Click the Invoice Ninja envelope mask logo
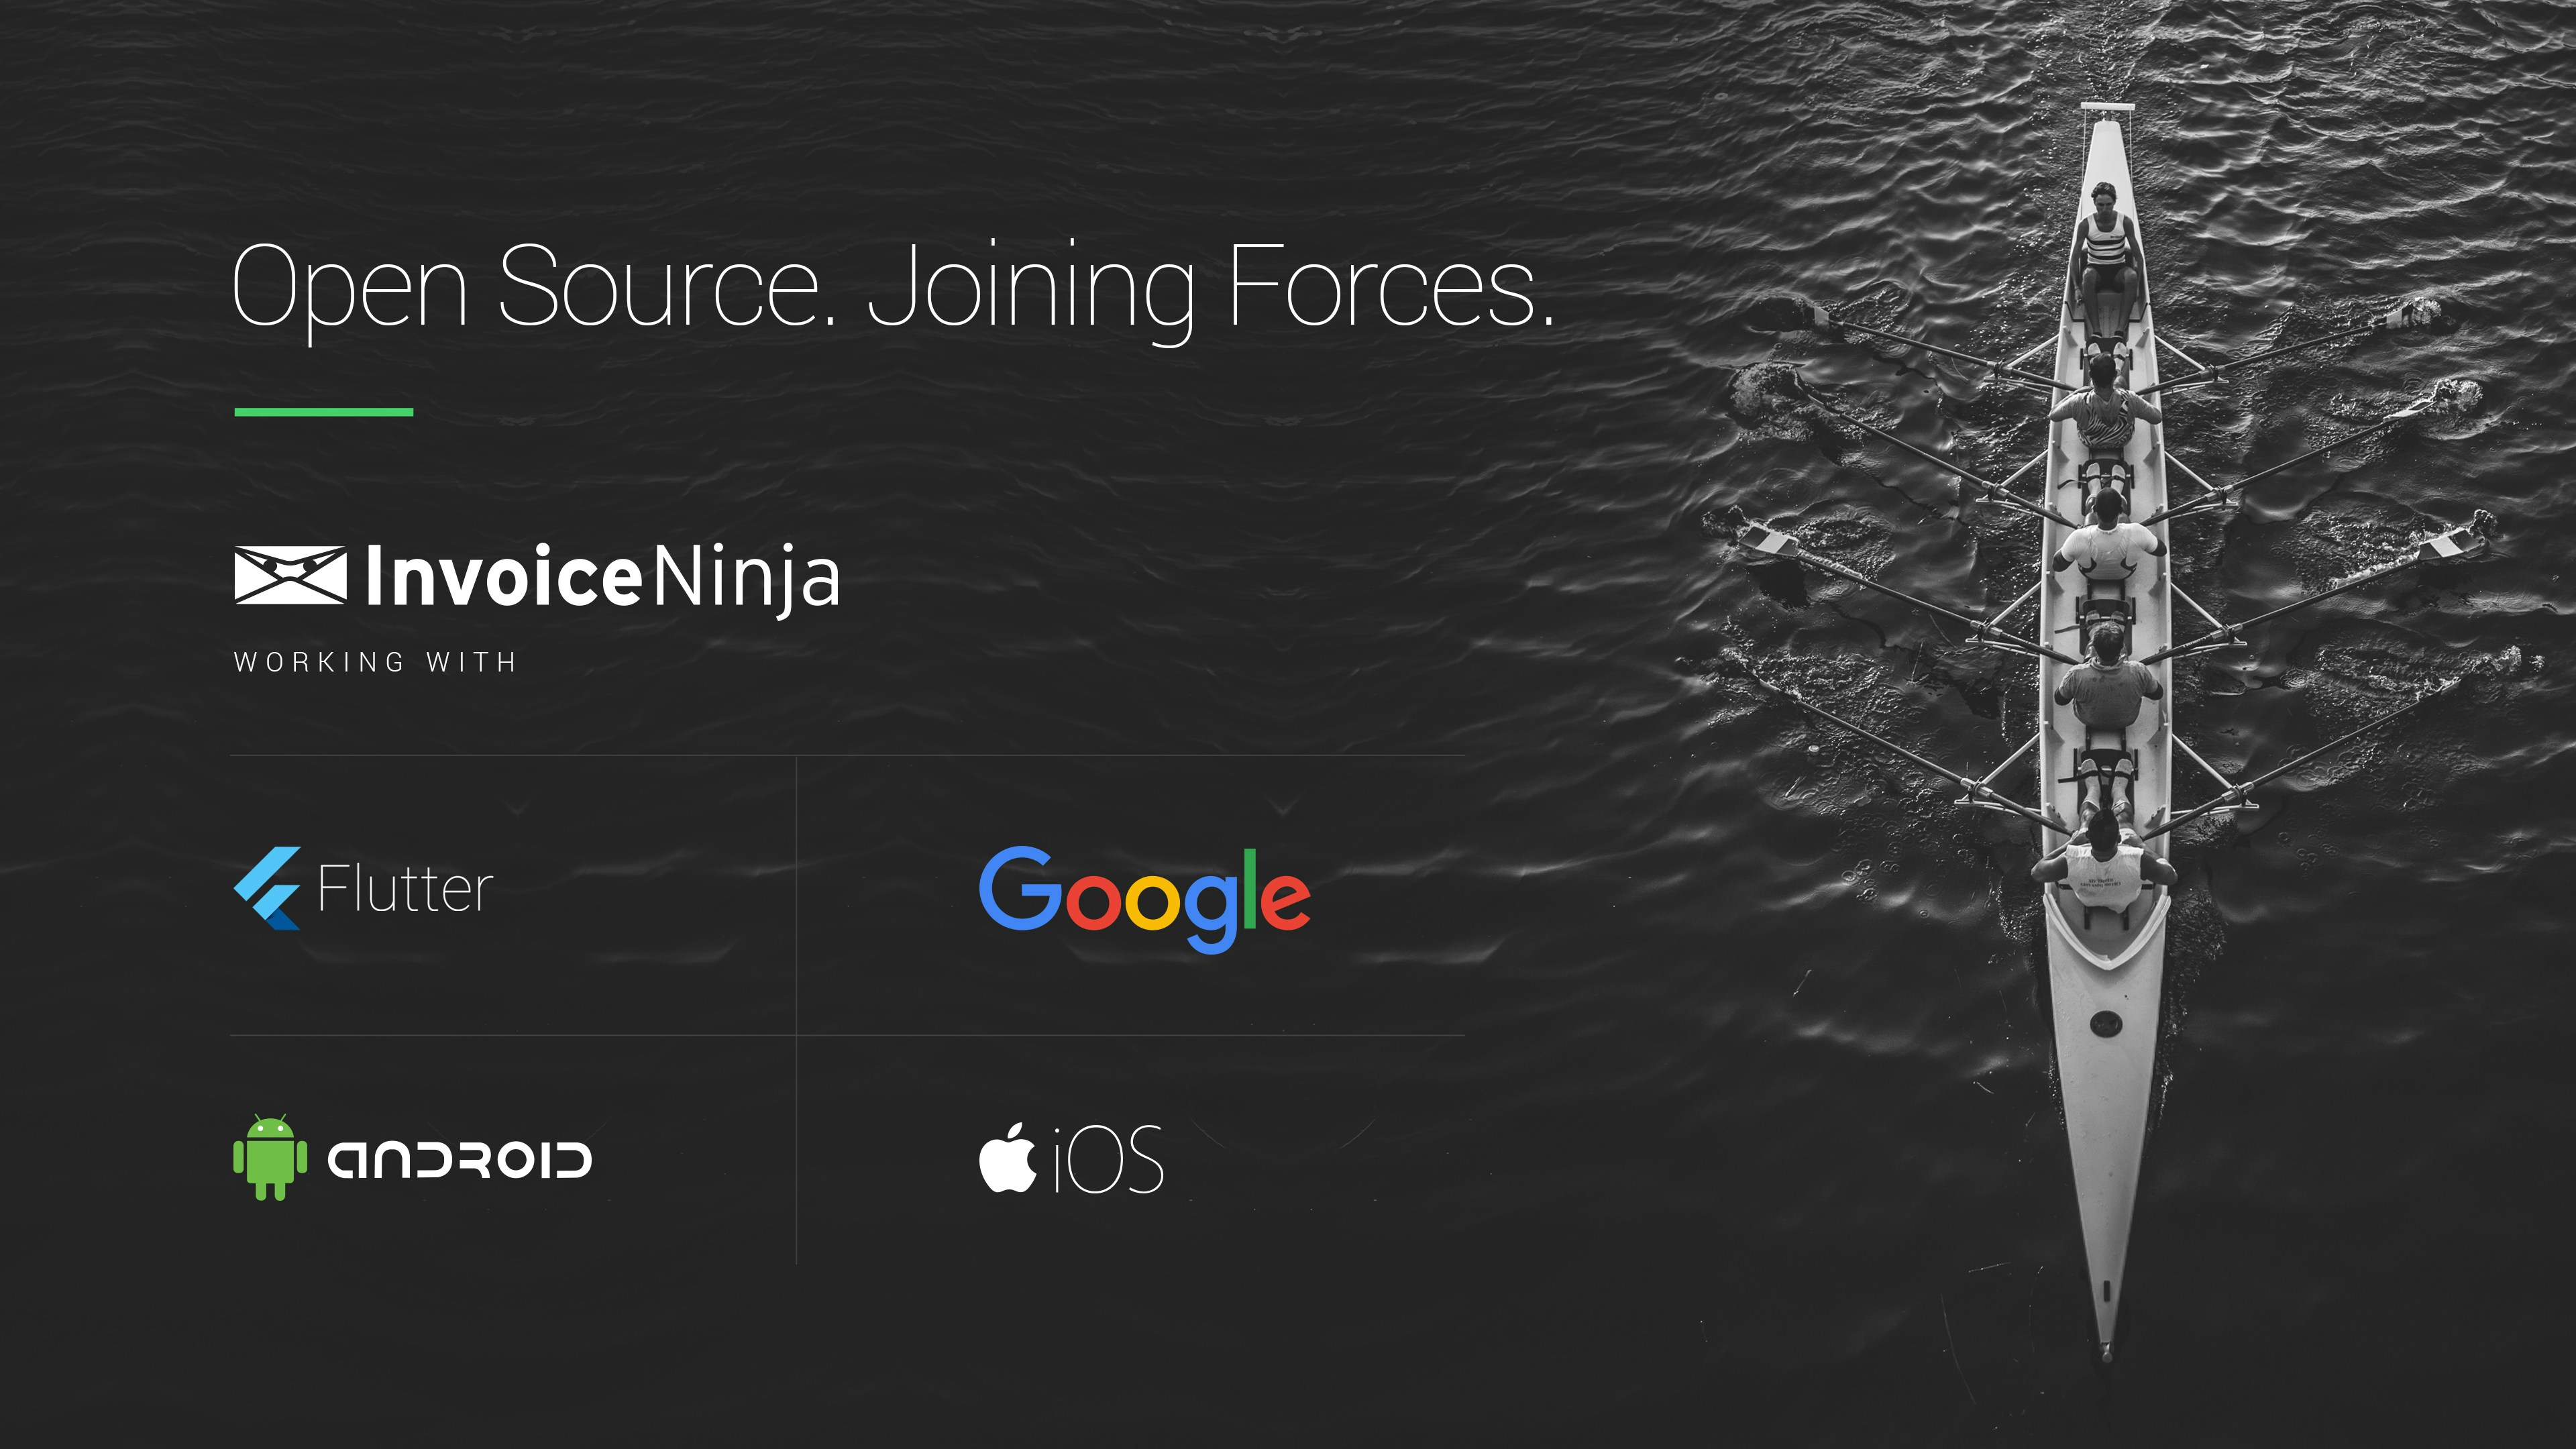Screen dimensions: 2576x1449 point(290,575)
